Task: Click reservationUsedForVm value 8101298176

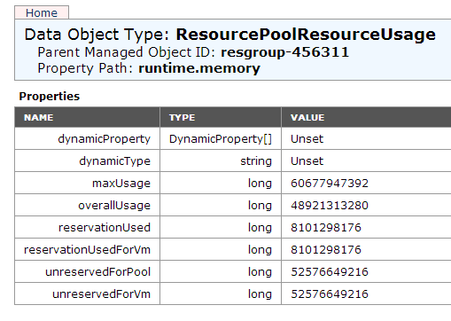Action: click(x=326, y=250)
